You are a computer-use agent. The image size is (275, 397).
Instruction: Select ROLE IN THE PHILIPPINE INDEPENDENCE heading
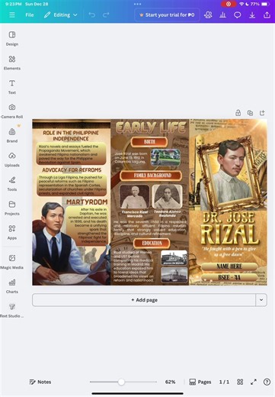click(x=71, y=136)
